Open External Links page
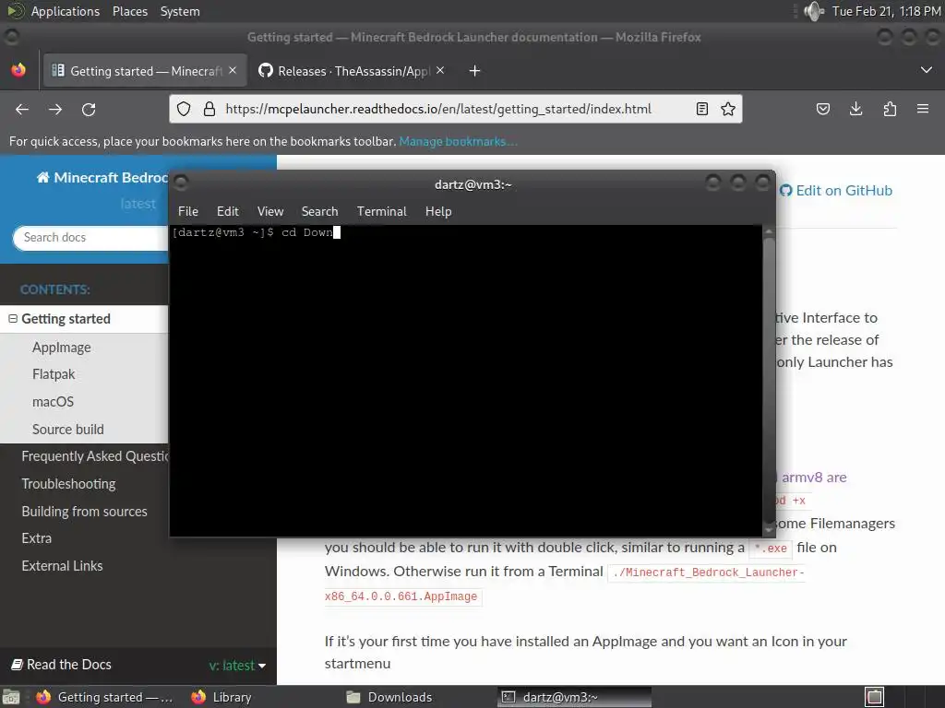The width and height of the screenshot is (945, 708). [62, 566]
